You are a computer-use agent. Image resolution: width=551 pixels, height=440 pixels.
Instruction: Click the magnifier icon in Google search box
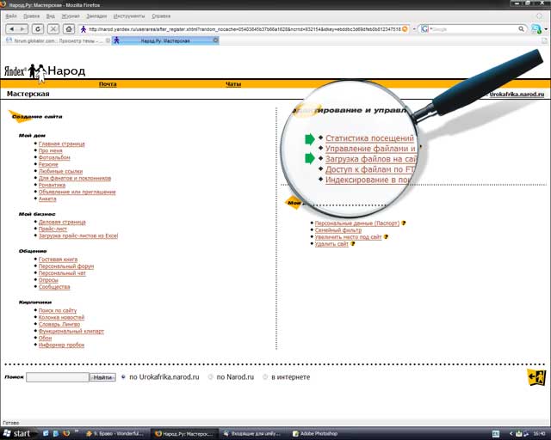point(521,29)
